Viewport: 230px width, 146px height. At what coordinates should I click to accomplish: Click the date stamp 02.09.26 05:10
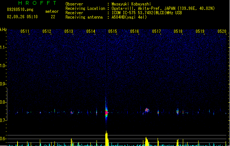click(x=22, y=17)
